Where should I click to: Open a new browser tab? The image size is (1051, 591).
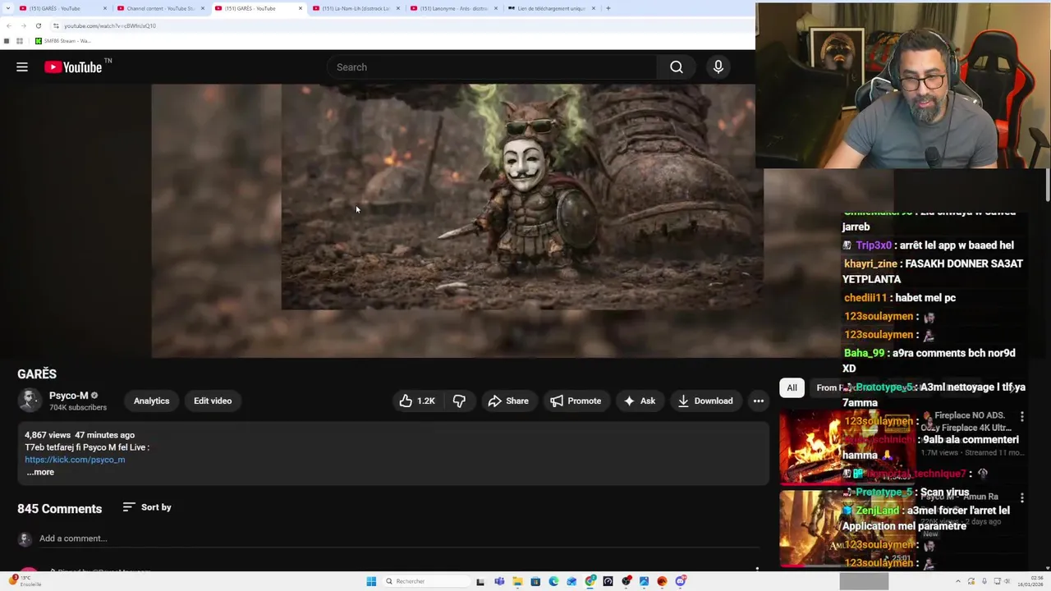(608, 8)
